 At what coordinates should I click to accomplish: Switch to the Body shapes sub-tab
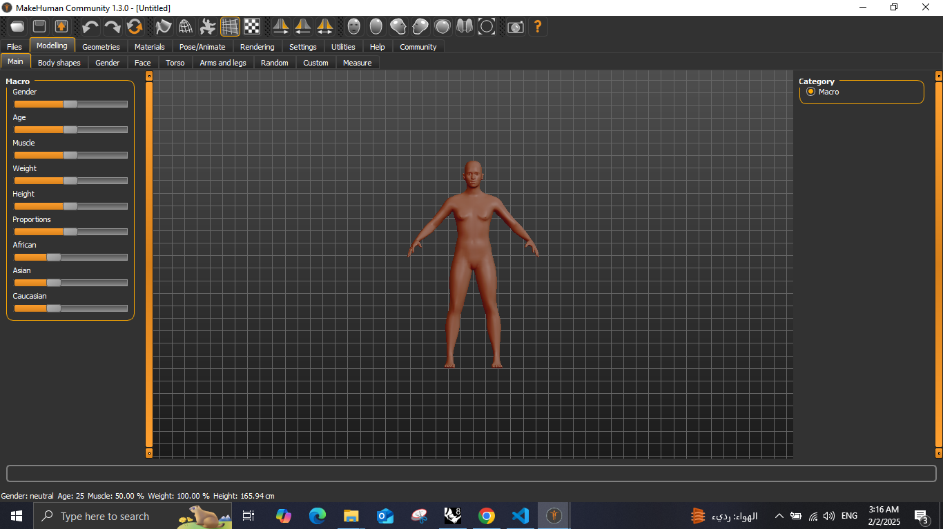(59, 63)
